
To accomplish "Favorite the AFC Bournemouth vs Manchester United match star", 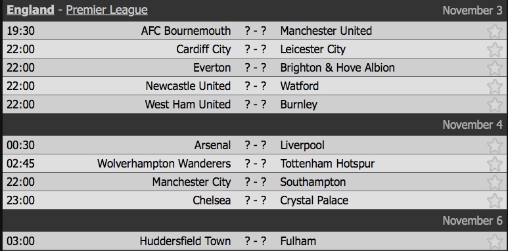I will (x=494, y=31).
